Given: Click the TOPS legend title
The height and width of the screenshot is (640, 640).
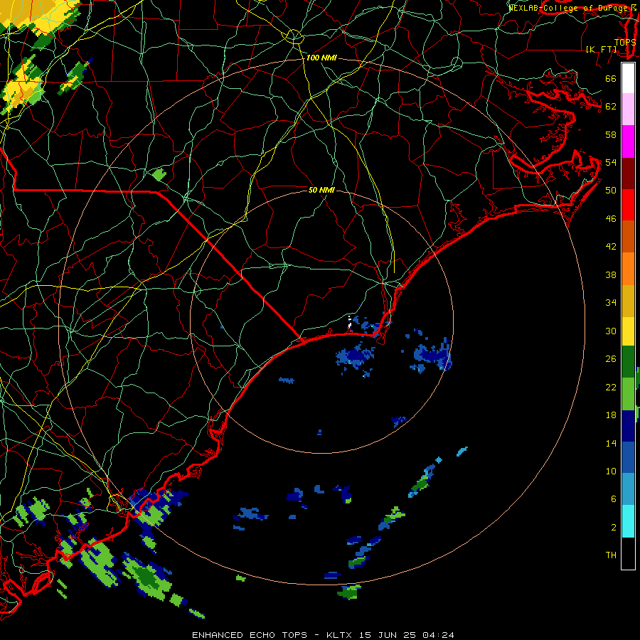Looking at the screenshot, I should pyautogui.click(x=625, y=42).
